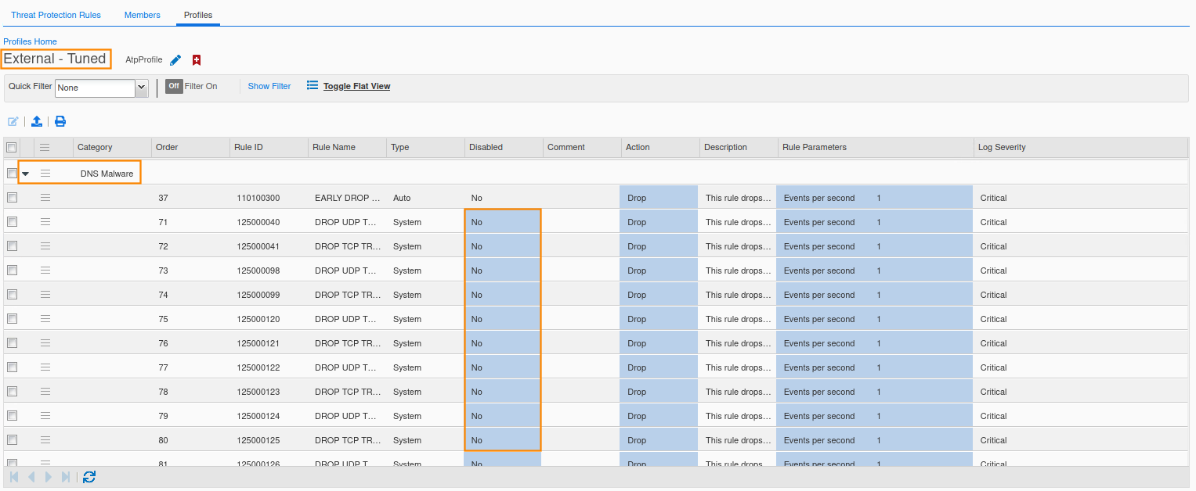1196x491 pixels.
Task: Click the pencil icon next to AtpProfile
Action: 175,60
